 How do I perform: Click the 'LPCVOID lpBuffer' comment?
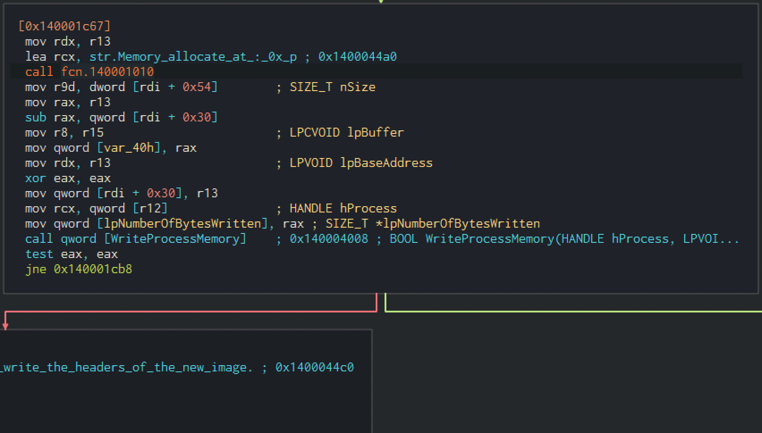click(347, 133)
